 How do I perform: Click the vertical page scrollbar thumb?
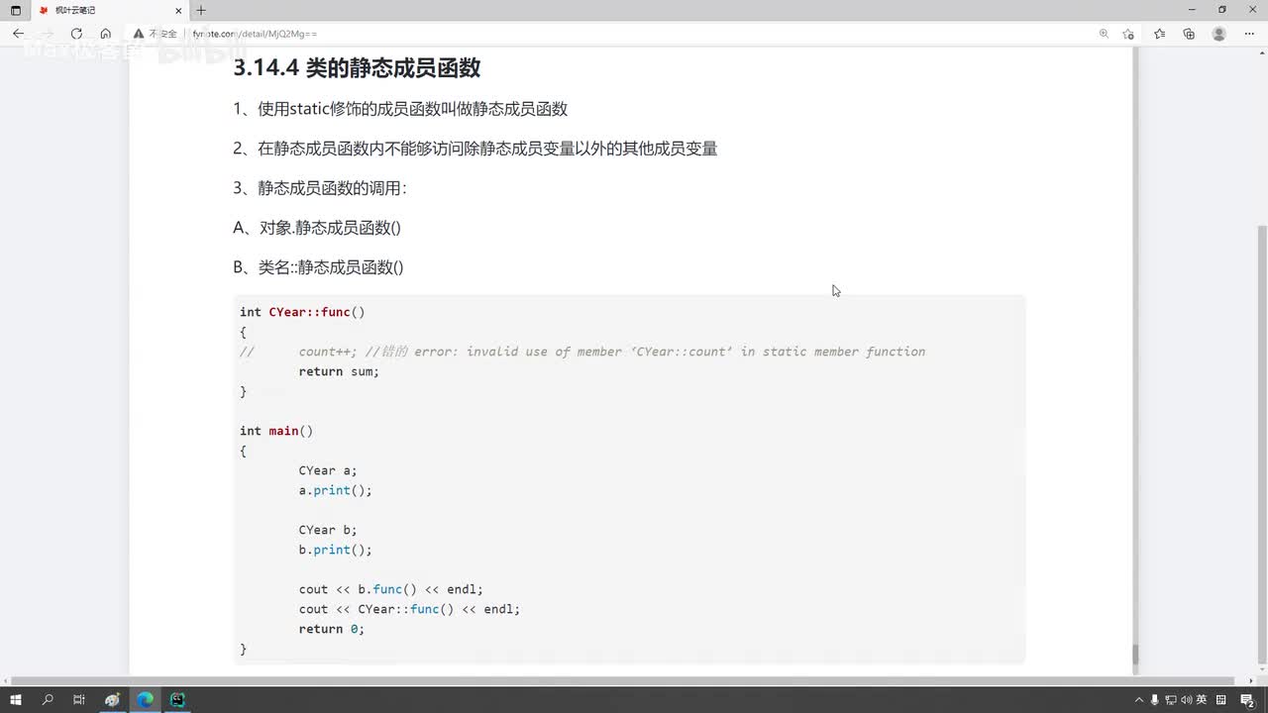pyautogui.click(x=1261, y=446)
